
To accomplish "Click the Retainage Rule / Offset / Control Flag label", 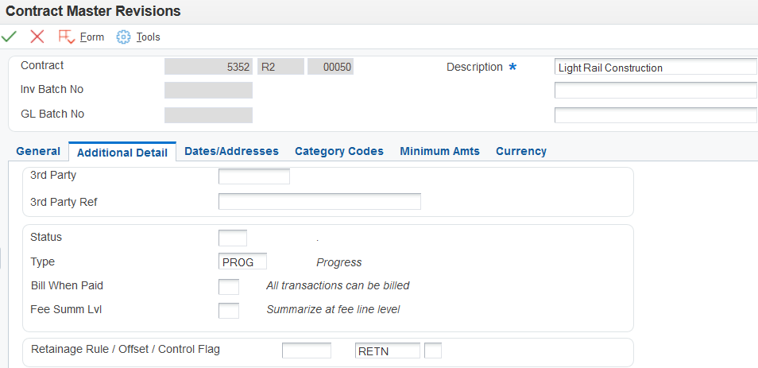I will [126, 349].
